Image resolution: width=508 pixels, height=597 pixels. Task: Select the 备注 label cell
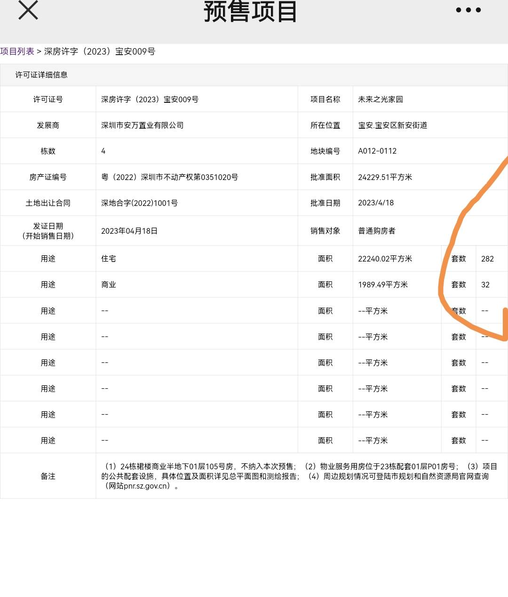(x=48, y=476)
